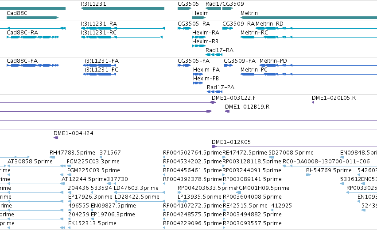Image resolution: width=377 pixels, height=230 pixels.
Task: Click BAC end DME1-012B19.R
Action: [247, 107]
